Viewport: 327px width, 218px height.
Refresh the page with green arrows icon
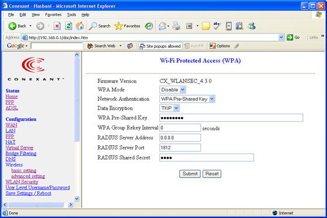pyautogui.click(x=68, y=26)
